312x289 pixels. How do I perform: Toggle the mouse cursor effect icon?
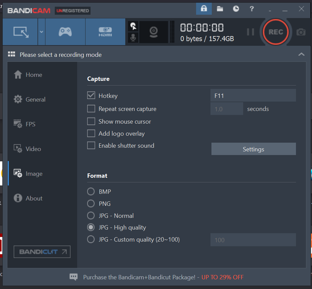tap(133, 26)
